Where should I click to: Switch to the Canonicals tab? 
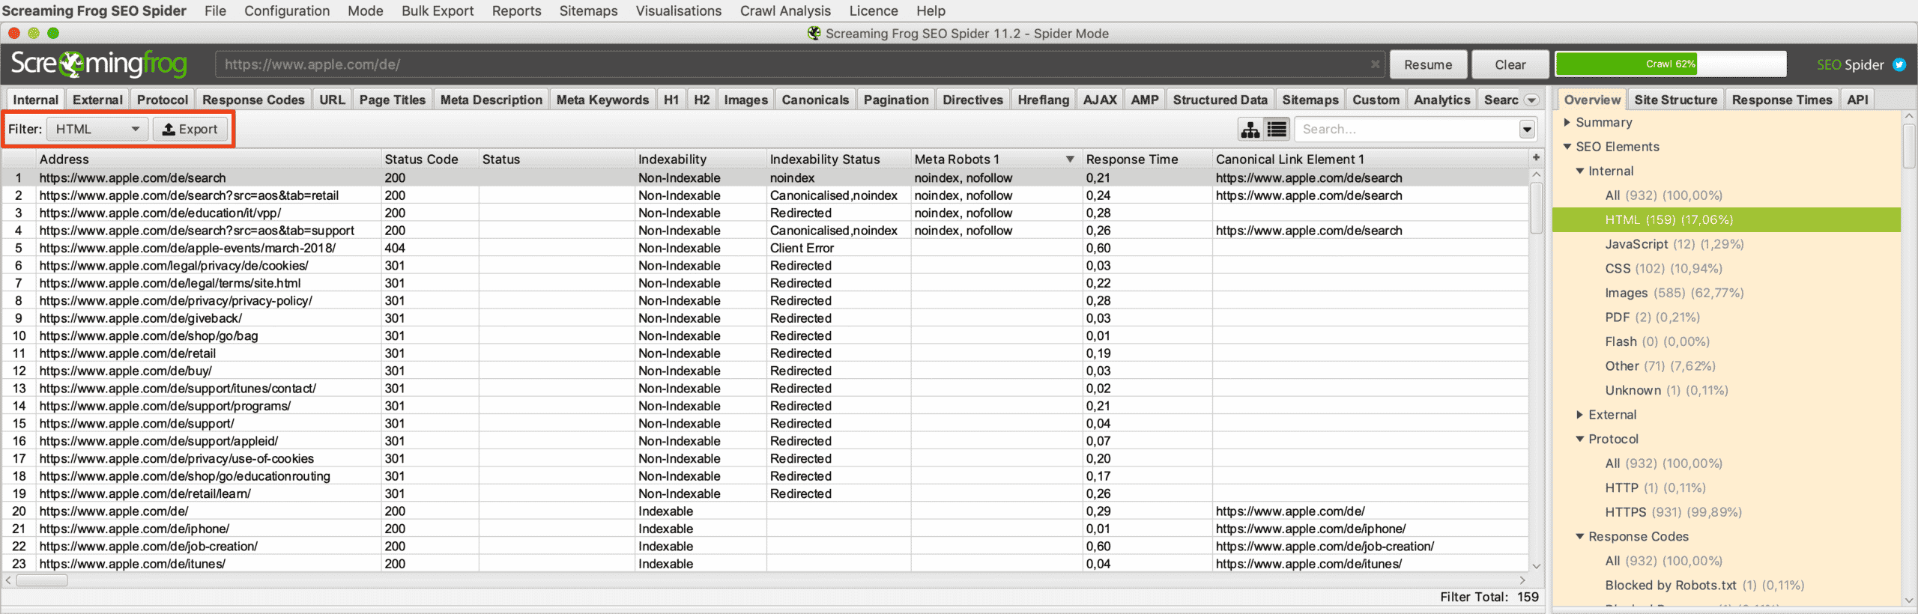tap(815, 100)
